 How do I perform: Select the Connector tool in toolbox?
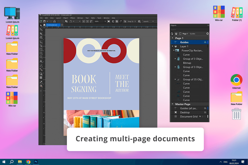pyautogui.click(x=41, y=69)
